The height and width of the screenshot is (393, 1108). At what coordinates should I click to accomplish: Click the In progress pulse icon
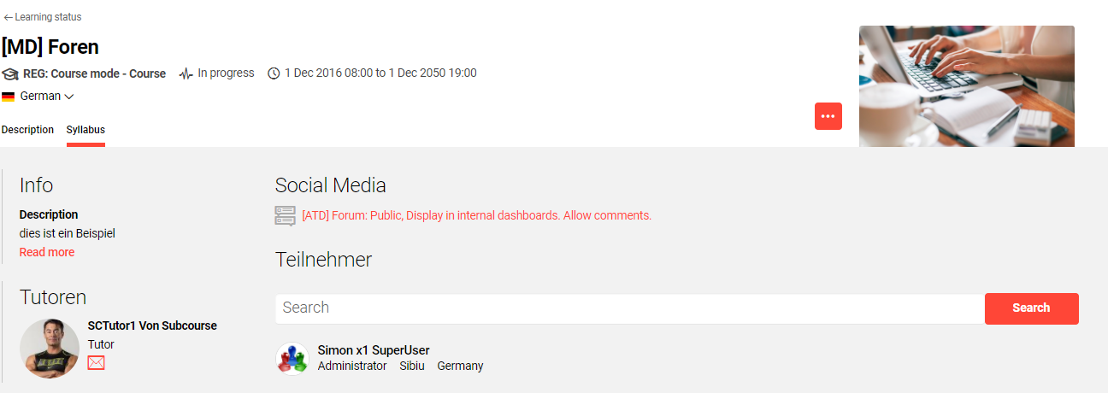186,73
